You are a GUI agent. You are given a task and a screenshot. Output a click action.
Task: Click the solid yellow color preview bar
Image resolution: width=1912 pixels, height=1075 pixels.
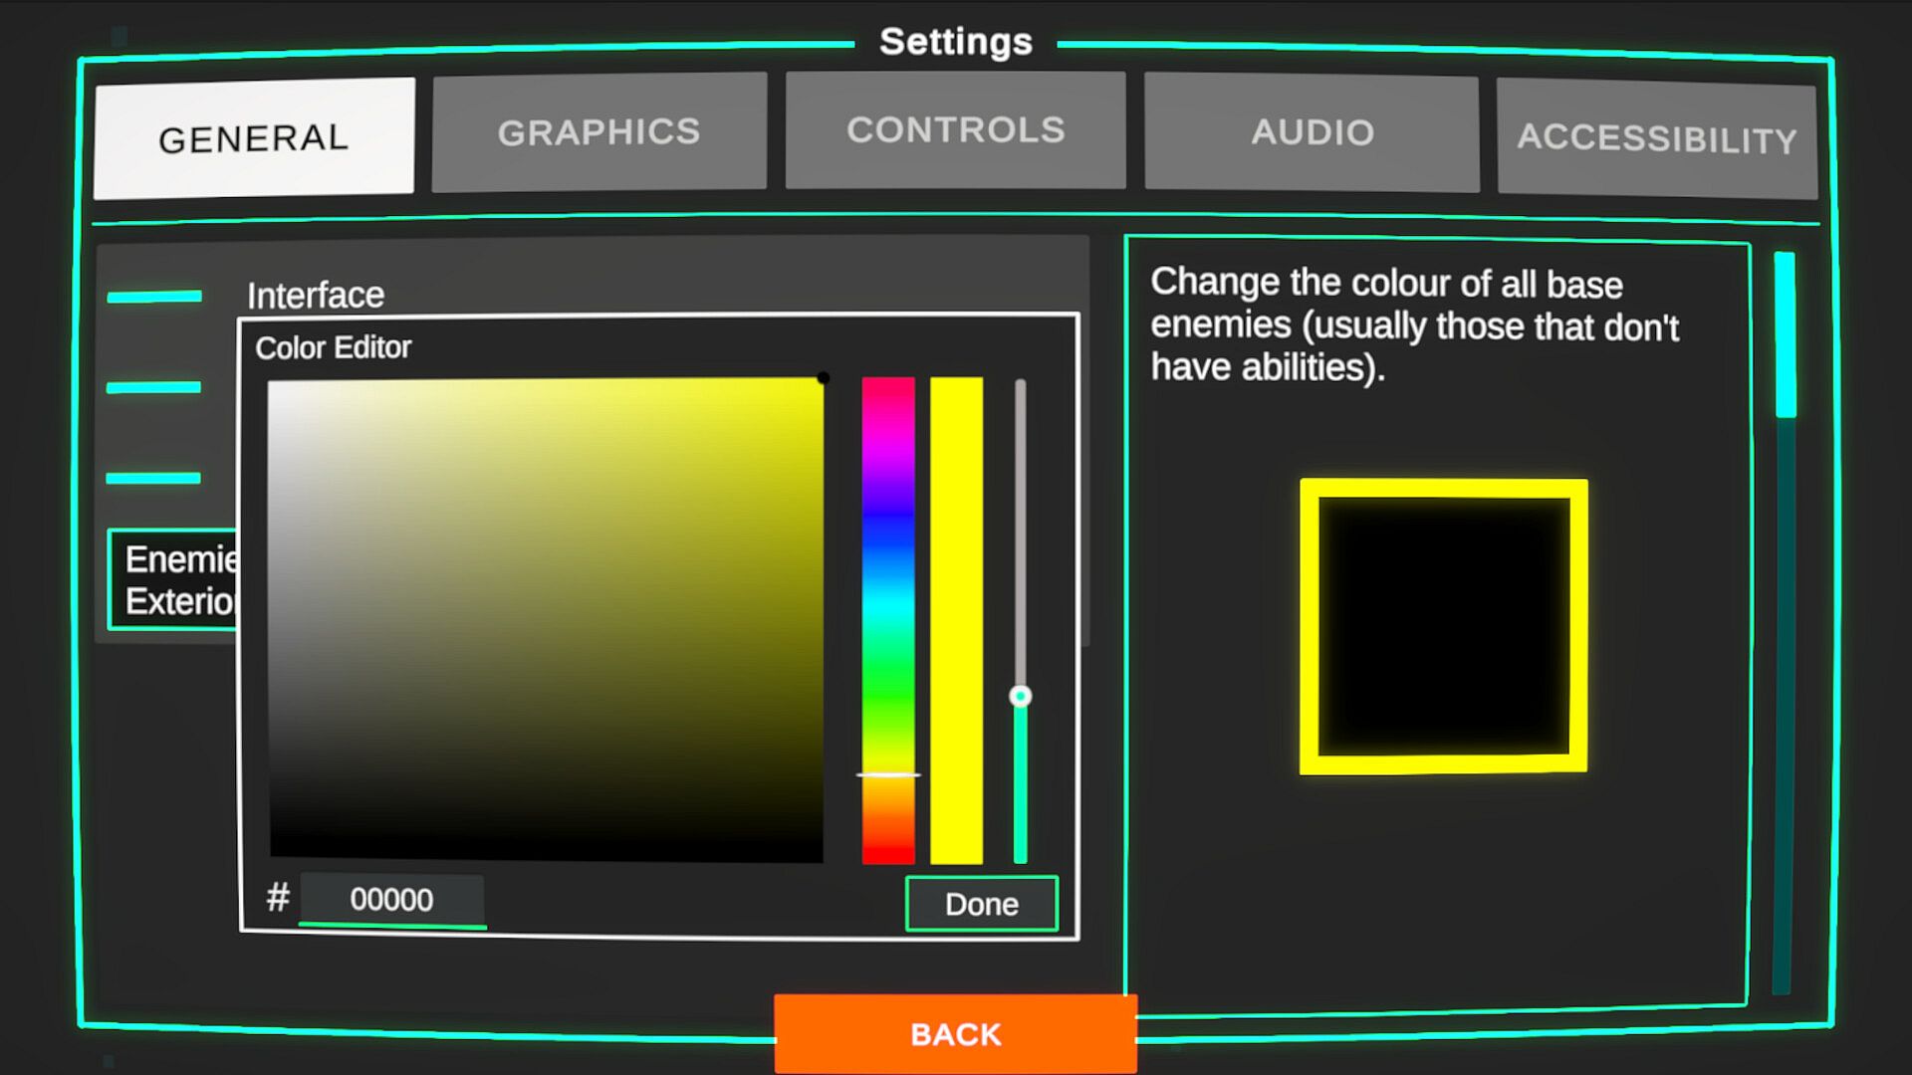(956, 619)
